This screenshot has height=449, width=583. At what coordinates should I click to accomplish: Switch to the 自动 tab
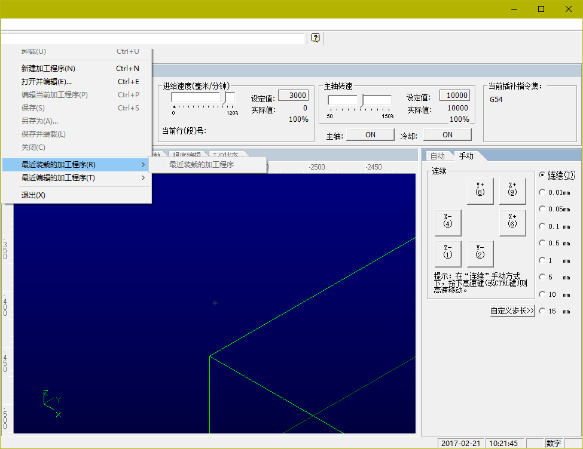click(x=438, y=156)
